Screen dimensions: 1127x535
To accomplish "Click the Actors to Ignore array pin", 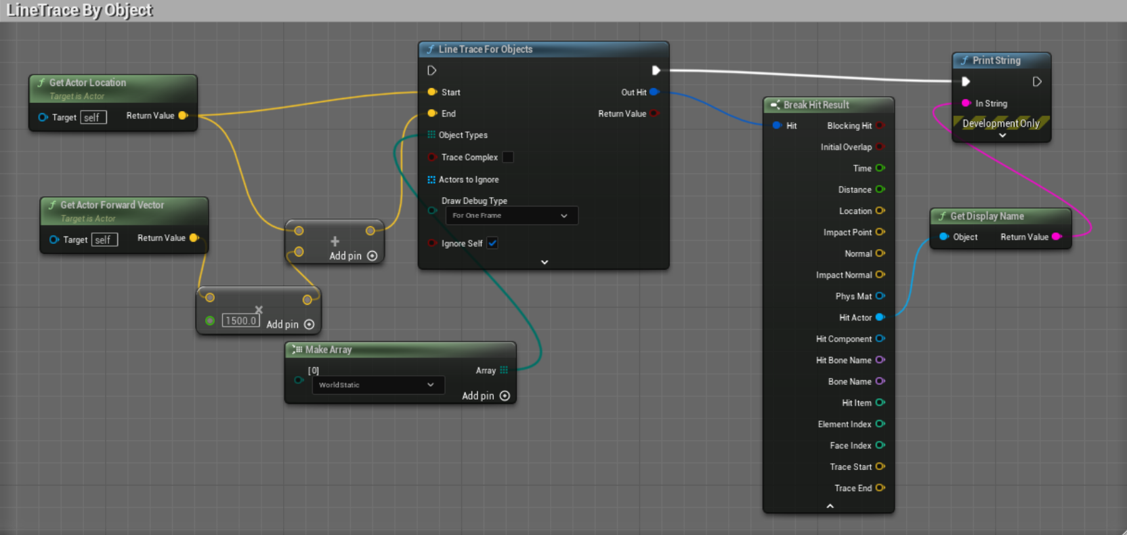I will click(431, 179).
